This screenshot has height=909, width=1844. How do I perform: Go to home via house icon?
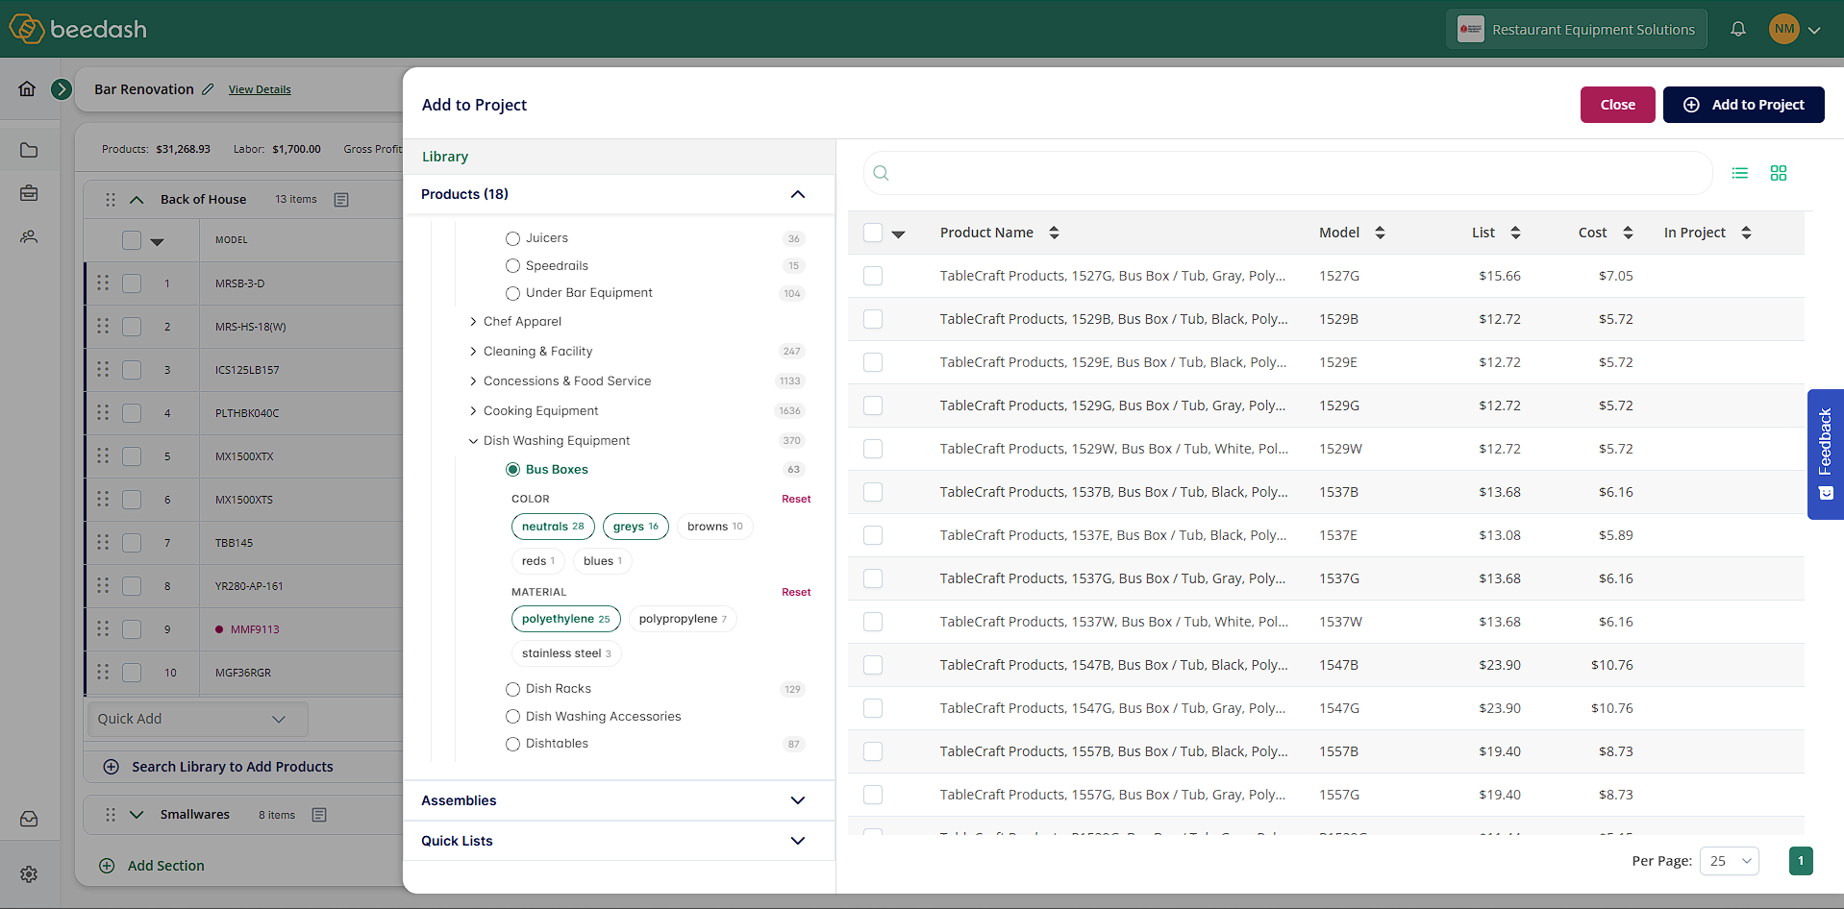27,89
